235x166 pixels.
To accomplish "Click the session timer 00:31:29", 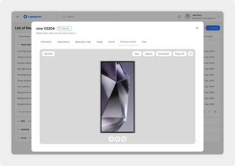I will click(x=48, y=54).
